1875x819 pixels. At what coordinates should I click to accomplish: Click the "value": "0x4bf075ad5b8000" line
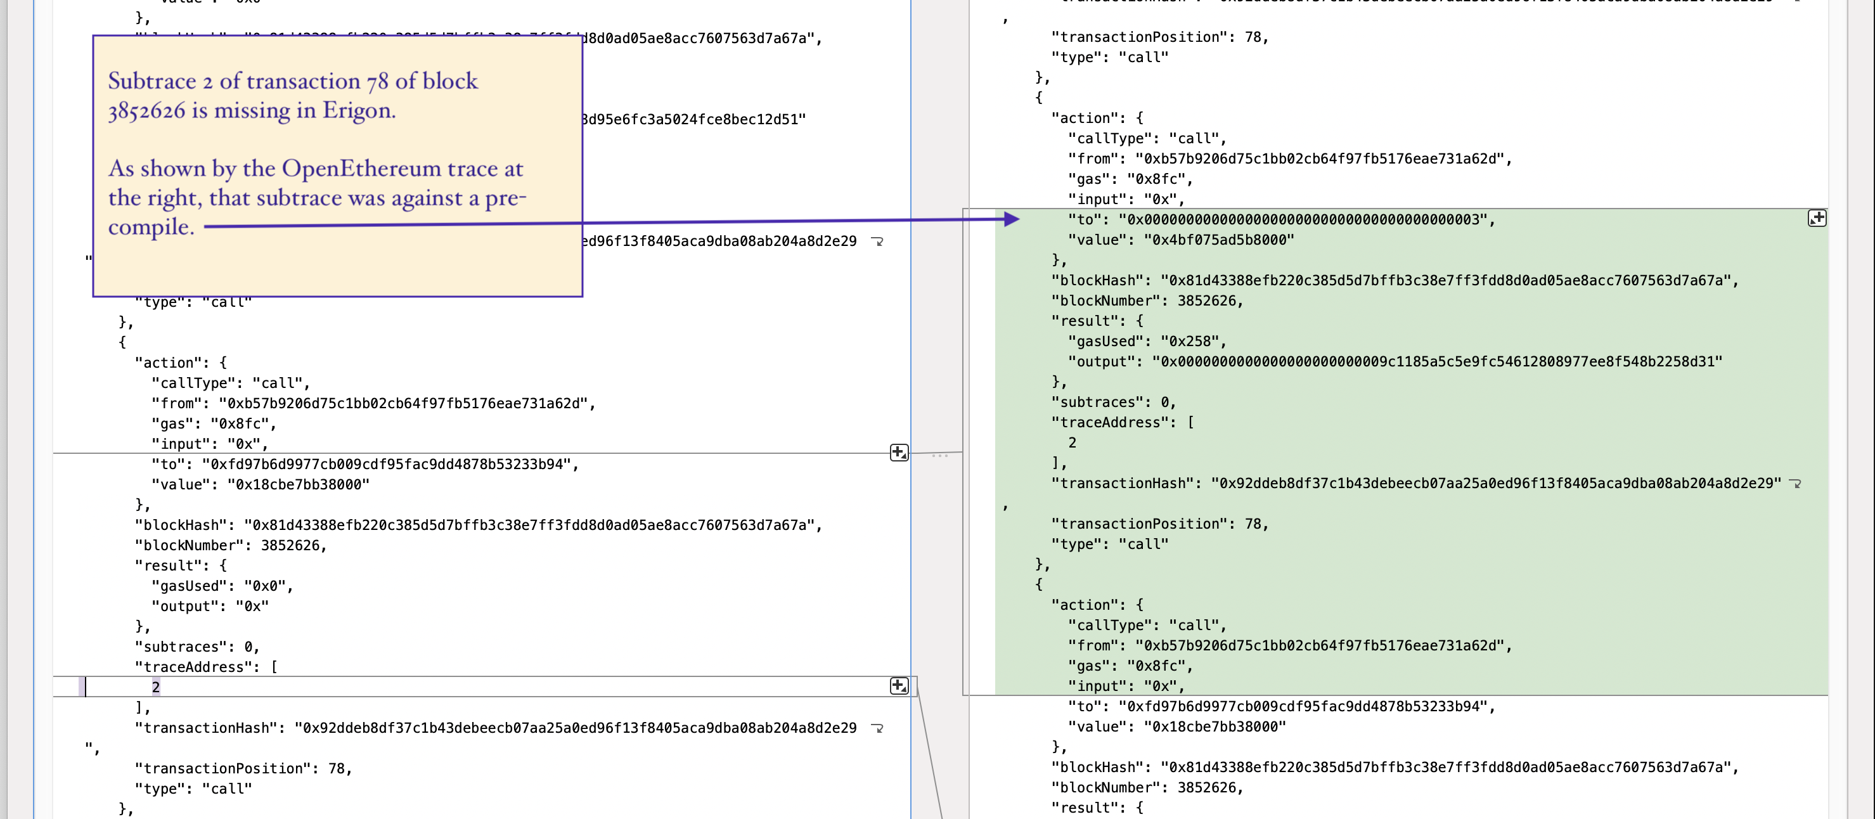1179,239
